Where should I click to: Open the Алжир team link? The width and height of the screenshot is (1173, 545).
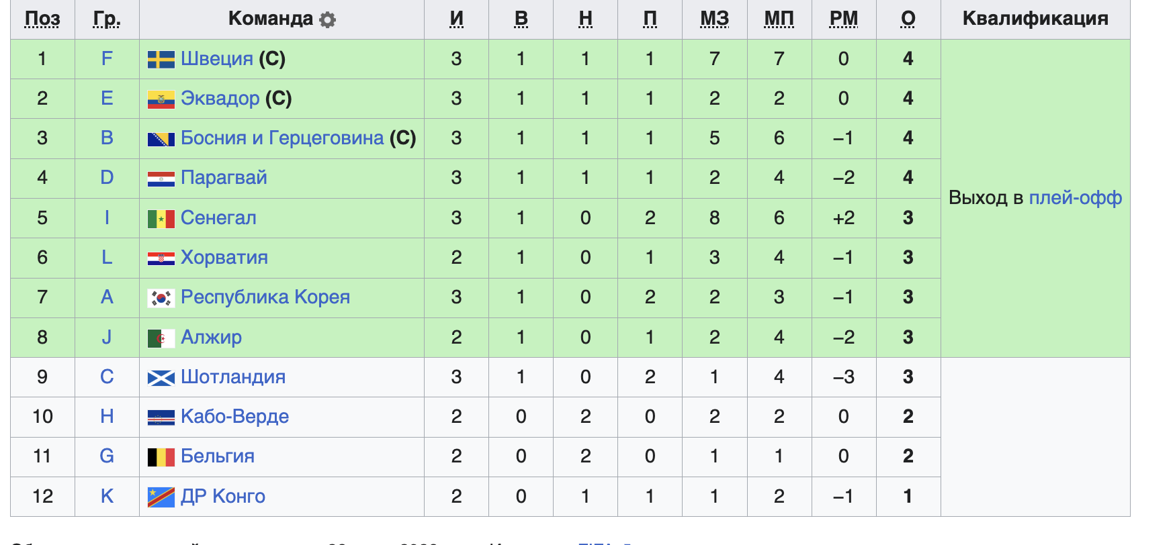click(x=211, y=338)
